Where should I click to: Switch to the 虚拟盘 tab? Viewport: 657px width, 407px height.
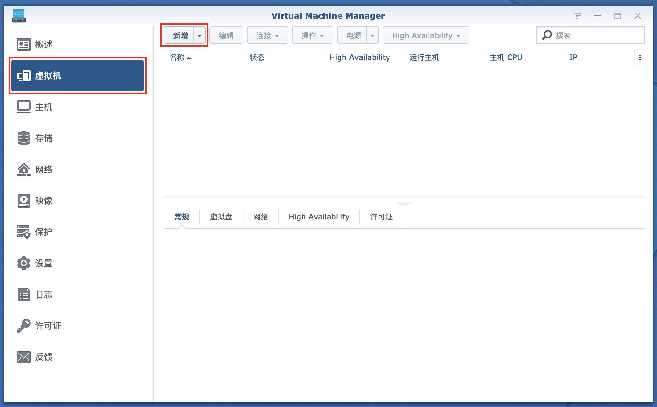click(x=221, y=217)
